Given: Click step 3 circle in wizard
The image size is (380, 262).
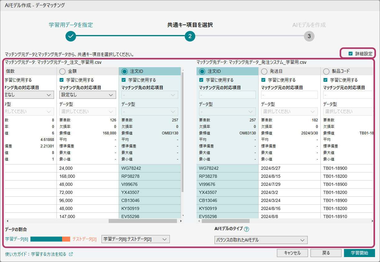Looking at the screenshot, I should 309,36.
